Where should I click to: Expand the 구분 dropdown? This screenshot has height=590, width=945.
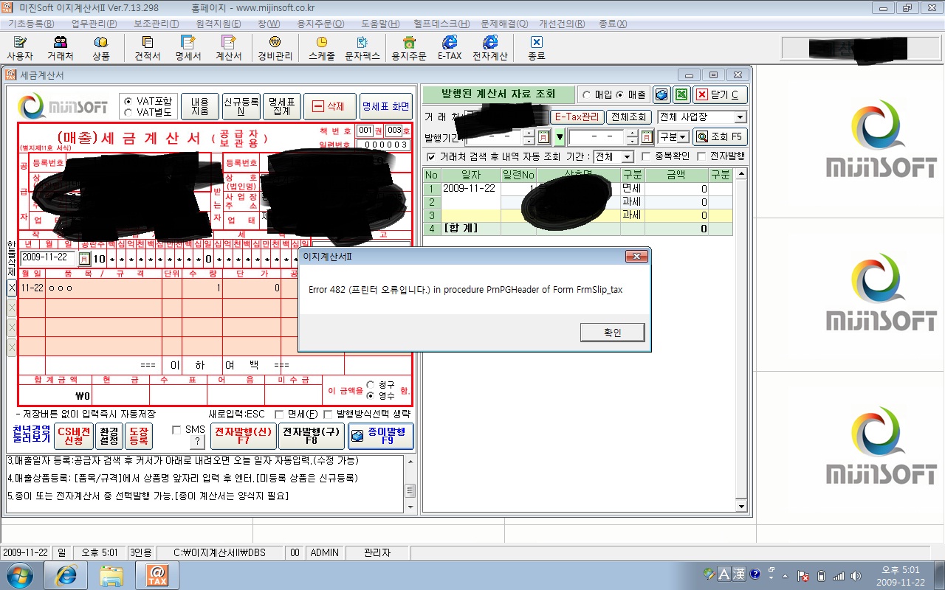click(683, 137)
